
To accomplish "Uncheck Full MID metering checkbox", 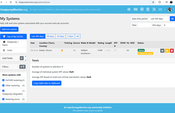I will (4, 80).
